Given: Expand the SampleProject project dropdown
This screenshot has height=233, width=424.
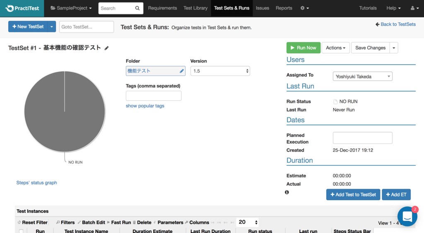Looking at the screenshot, I should [71, 8].
